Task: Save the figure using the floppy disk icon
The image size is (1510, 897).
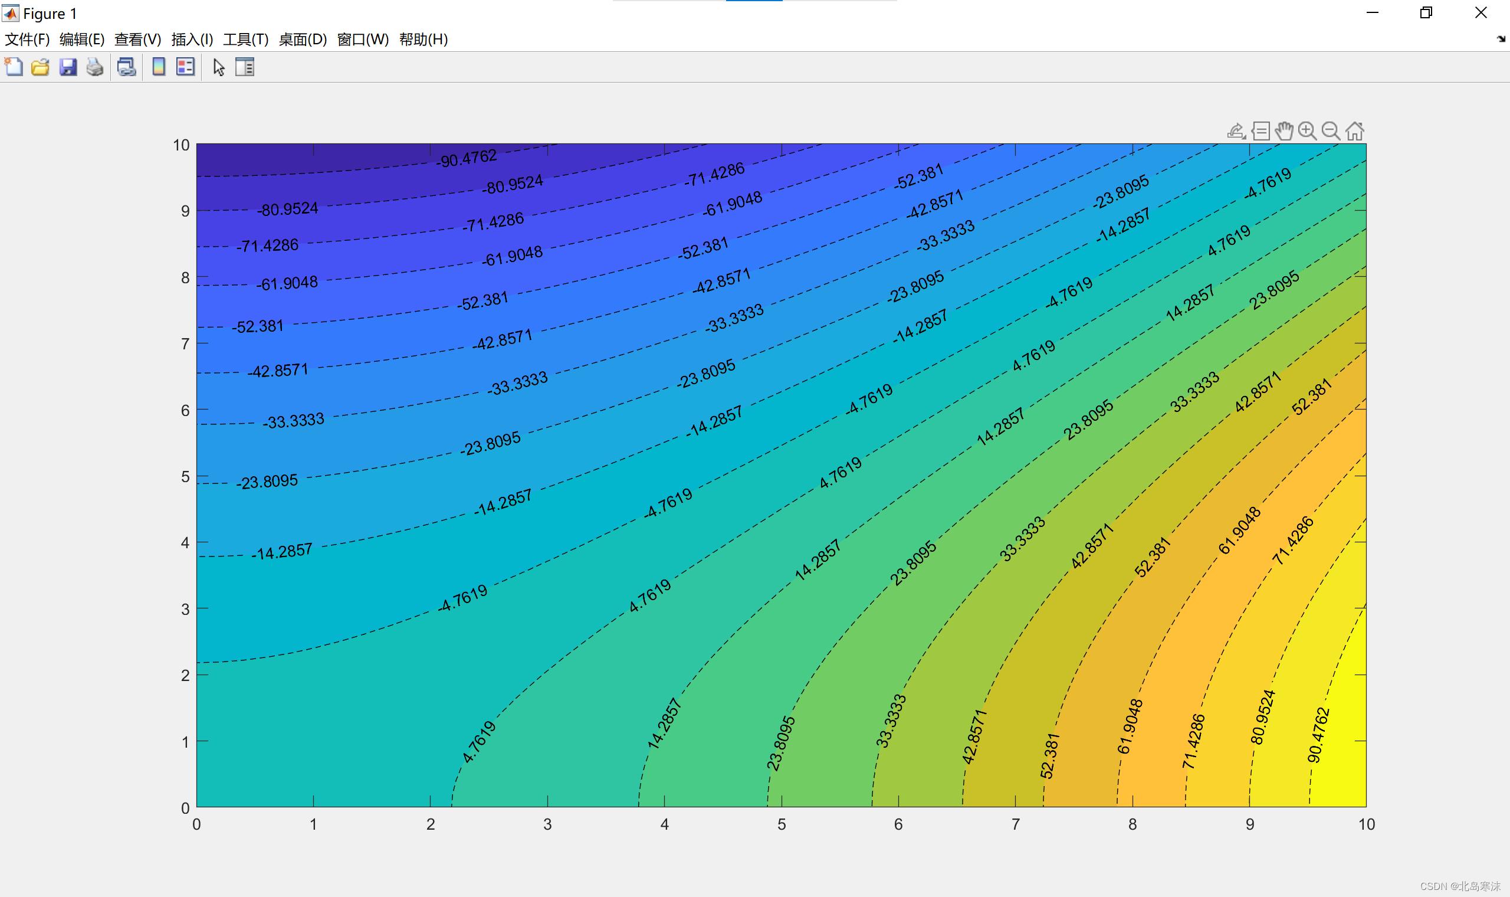Action: click(x=68, y=67)
